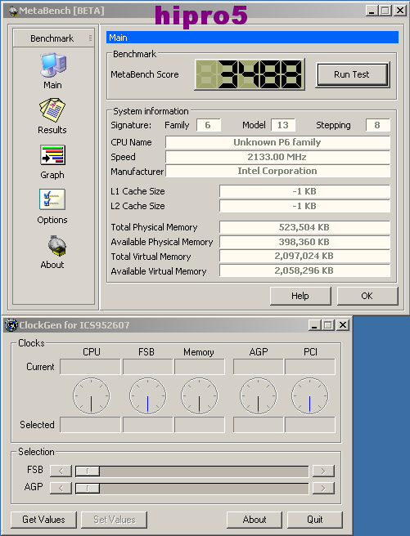Click the Set Values button in ClockGen
This screenshot has width=410, height=536.
(115, 520)
